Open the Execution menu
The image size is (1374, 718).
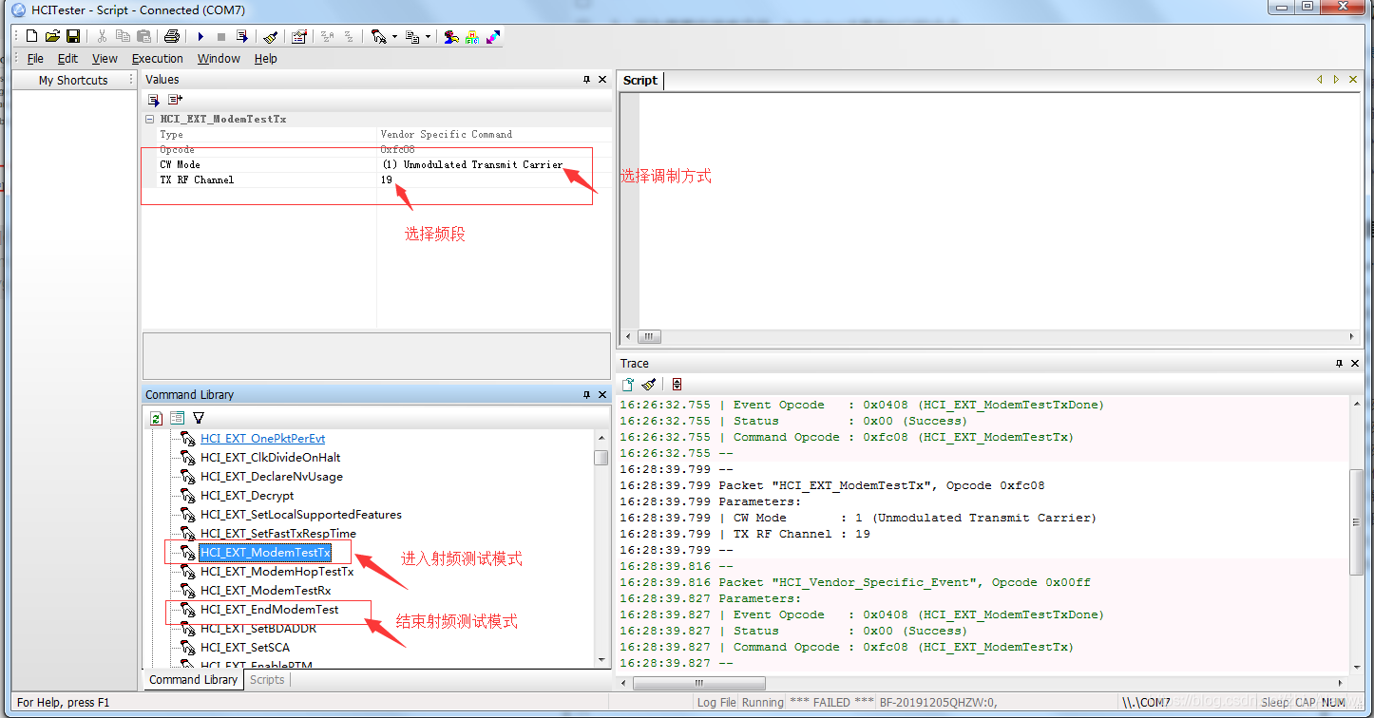point(158,59)
